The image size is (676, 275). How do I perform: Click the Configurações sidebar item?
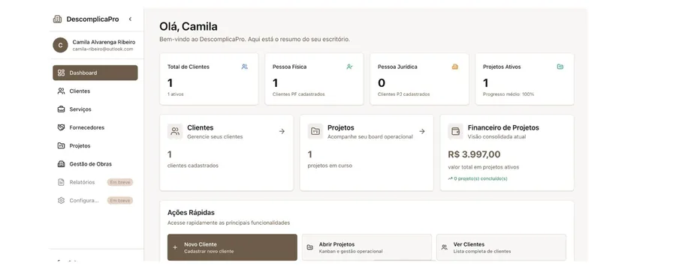pos(95,201)
